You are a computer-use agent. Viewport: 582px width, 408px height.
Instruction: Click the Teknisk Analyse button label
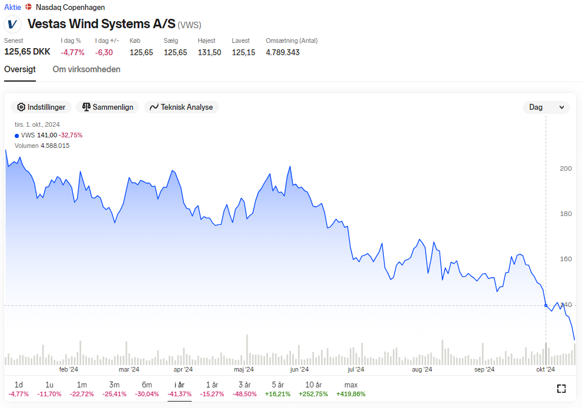(x=187, y=107)
